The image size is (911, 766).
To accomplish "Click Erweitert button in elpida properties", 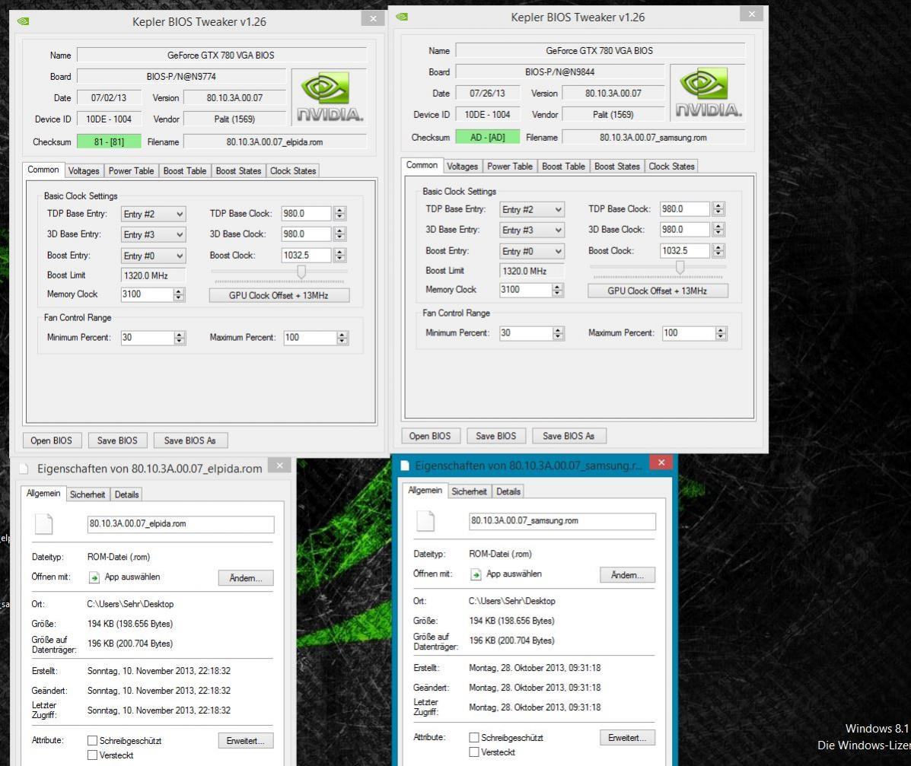I will (246, 740).
